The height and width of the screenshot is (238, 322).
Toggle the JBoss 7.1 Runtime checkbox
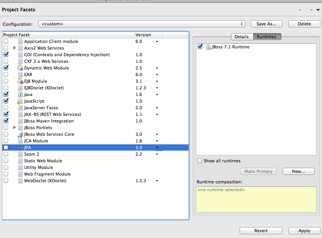coord(200,47)
